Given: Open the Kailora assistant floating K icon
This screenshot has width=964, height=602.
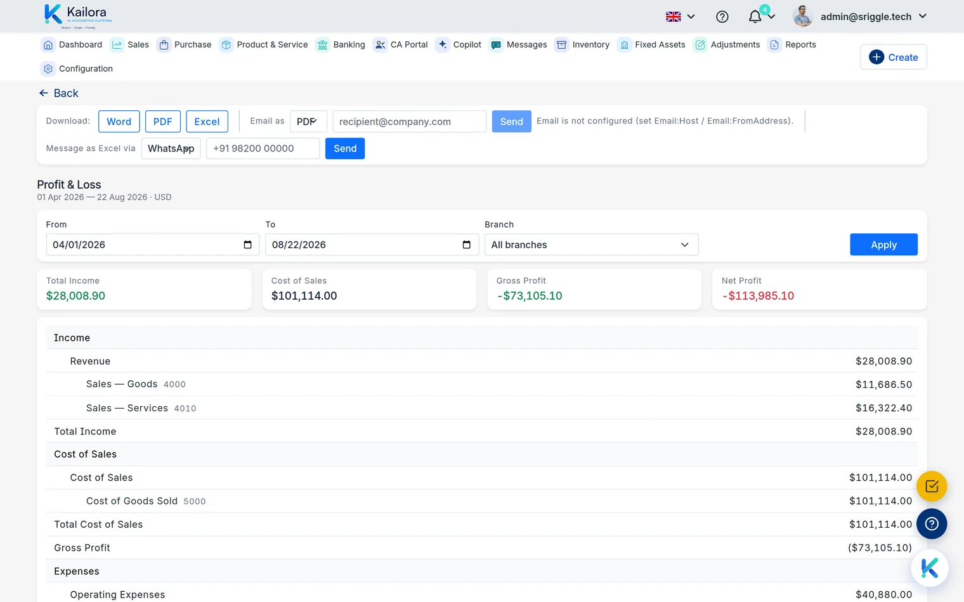Looking at the screenshot, I should click(930, 568).
